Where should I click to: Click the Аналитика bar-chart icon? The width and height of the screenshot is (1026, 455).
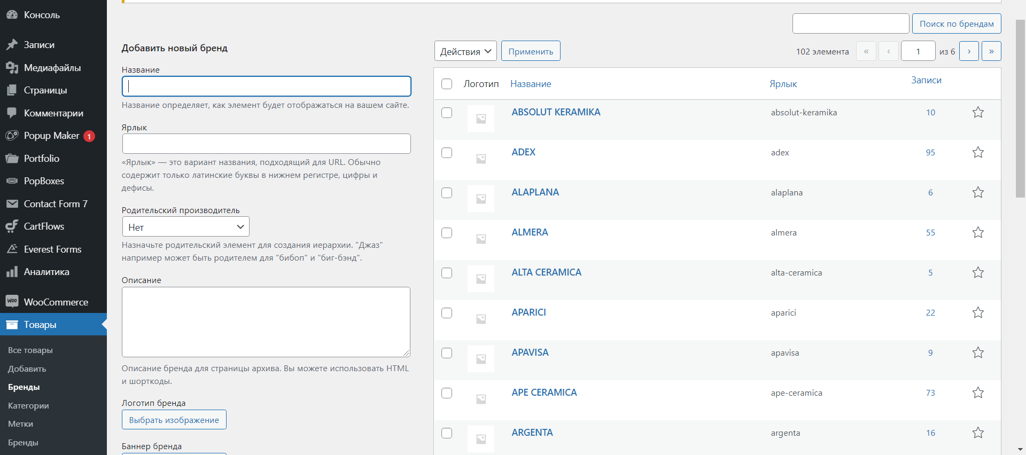coord(12,272)
